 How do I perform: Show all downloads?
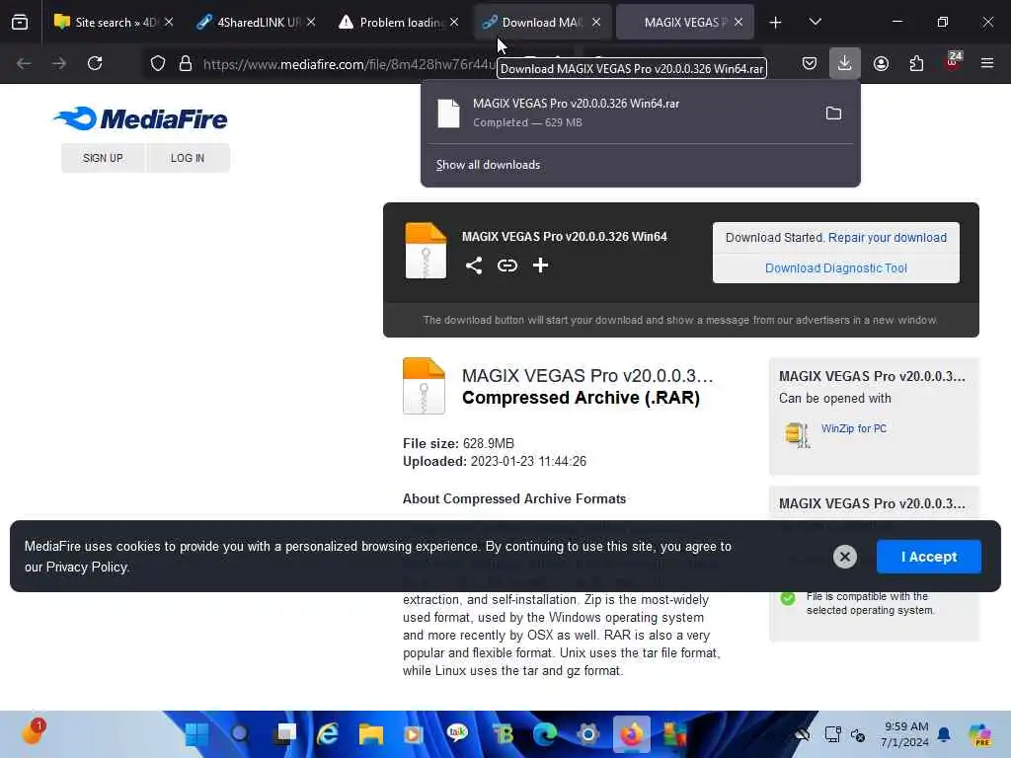[x=488, y=165]
